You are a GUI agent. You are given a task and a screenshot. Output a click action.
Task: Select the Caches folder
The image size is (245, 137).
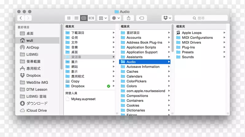click(x=145, y=71)
